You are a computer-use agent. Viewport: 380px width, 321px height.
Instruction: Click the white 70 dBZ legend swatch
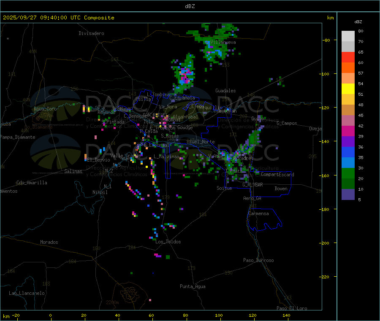(x=348, y=36)
